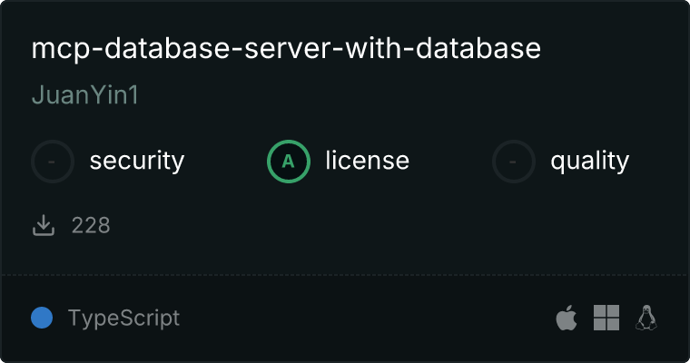Click the 228 downloads count
This screenshot has width=690, height=363.
click(x=91, y=225)
